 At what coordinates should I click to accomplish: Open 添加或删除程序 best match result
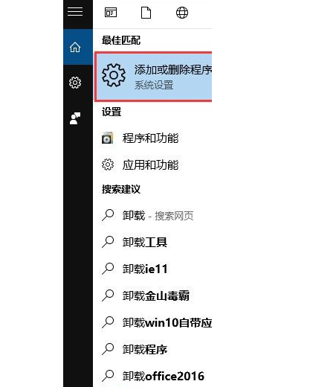[154, 77]
